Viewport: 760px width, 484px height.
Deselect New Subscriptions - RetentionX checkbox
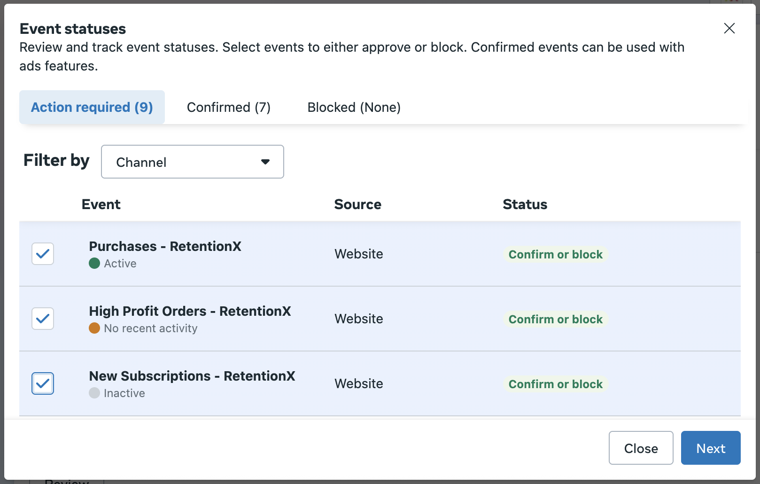43,383
